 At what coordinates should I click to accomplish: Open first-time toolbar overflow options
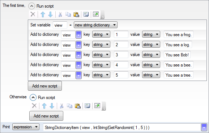click(103, 15)
